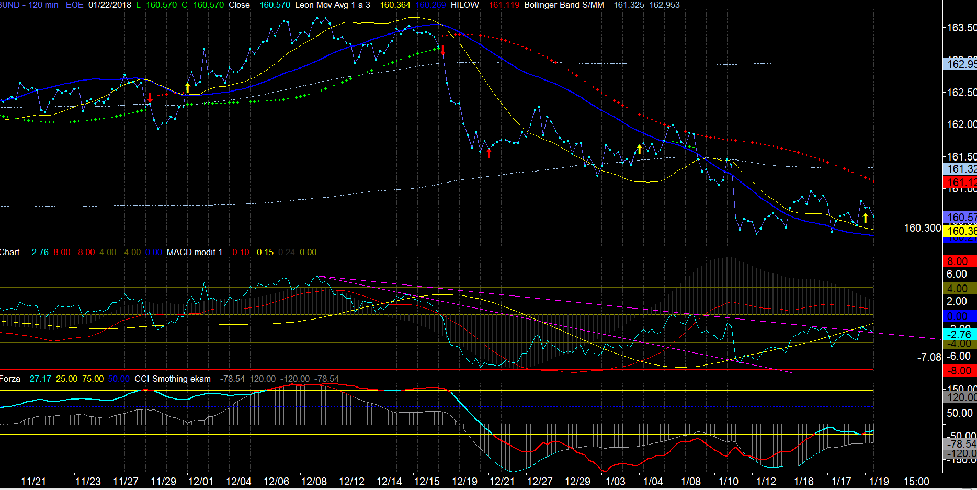Click the '12/27' date axis label
Screen dimensions: 977x490
(540, 481)
